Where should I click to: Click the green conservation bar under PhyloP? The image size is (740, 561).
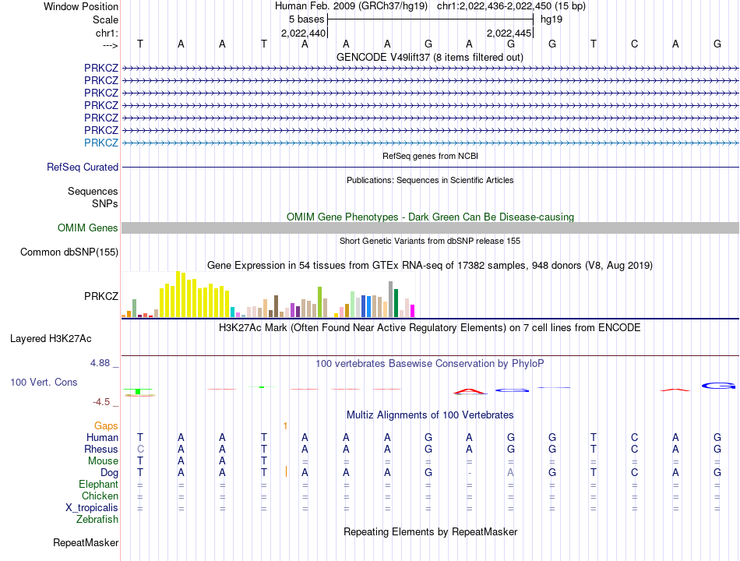point(138,391)
